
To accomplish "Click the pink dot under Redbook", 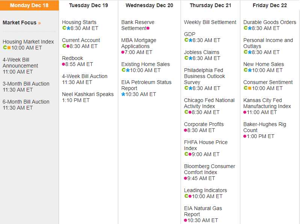I will (x=63, y=64).
